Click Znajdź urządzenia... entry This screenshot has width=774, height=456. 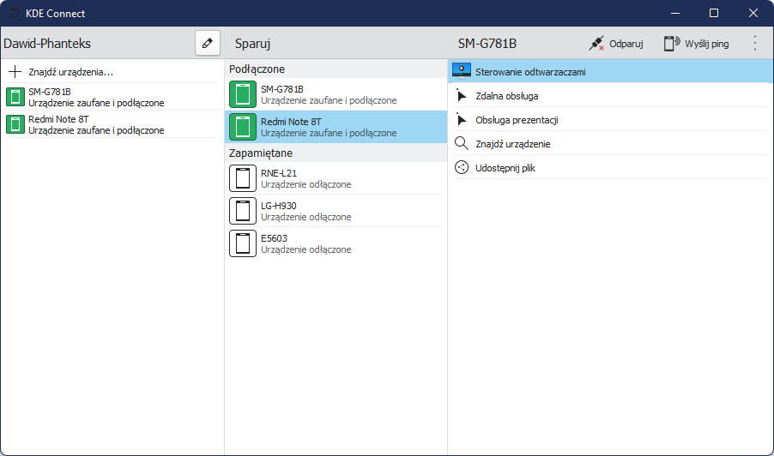112,71
